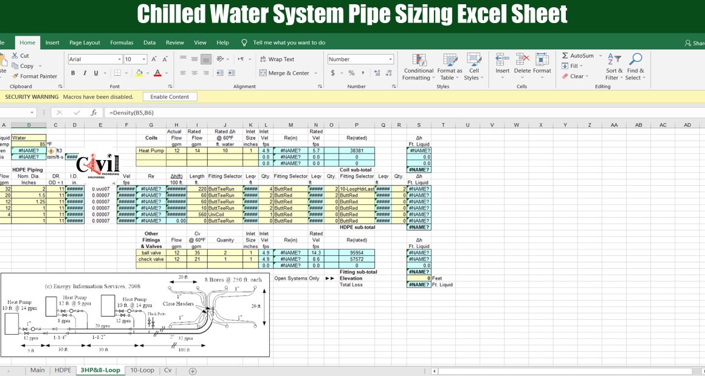Apply comma style number format
The height and width of the screenshot is (376, 705).
[x=362, y=73]
